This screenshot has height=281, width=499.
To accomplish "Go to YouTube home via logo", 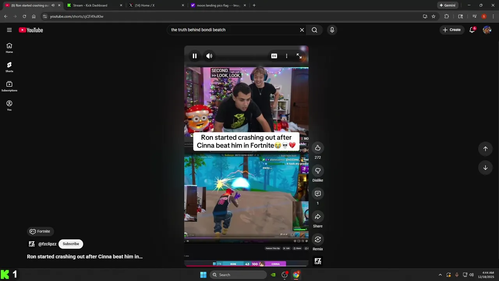I will click(31, 30).
